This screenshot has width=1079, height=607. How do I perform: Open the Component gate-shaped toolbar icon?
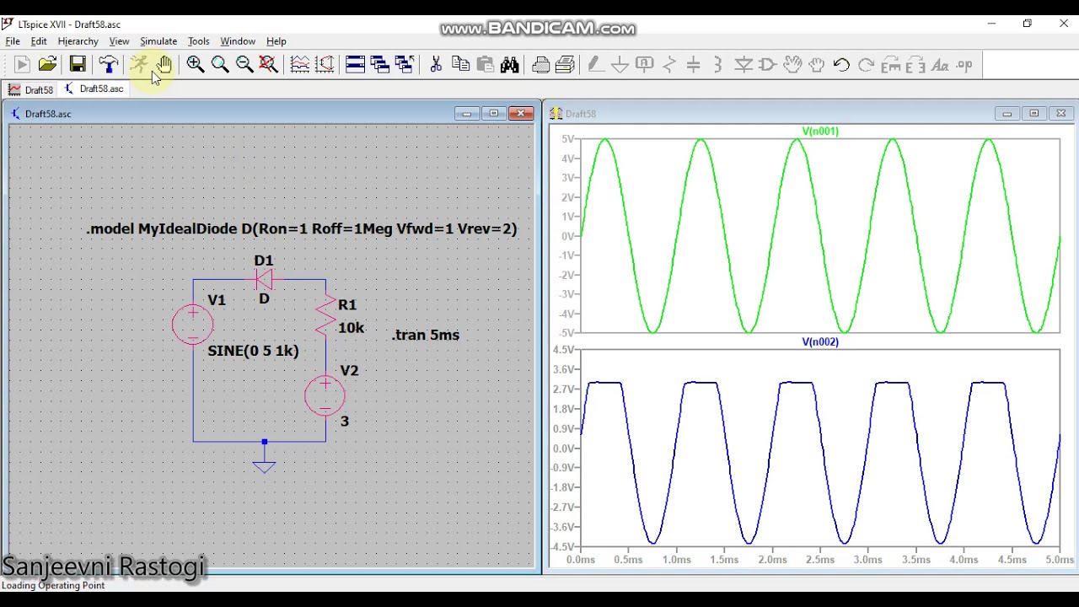[767, 64]
